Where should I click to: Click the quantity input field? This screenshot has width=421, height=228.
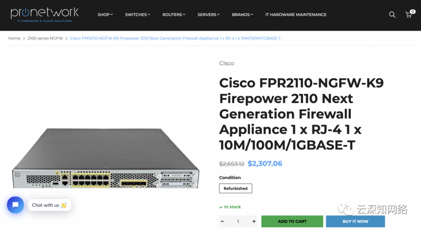pyautogui.click(x=238, y=221)
